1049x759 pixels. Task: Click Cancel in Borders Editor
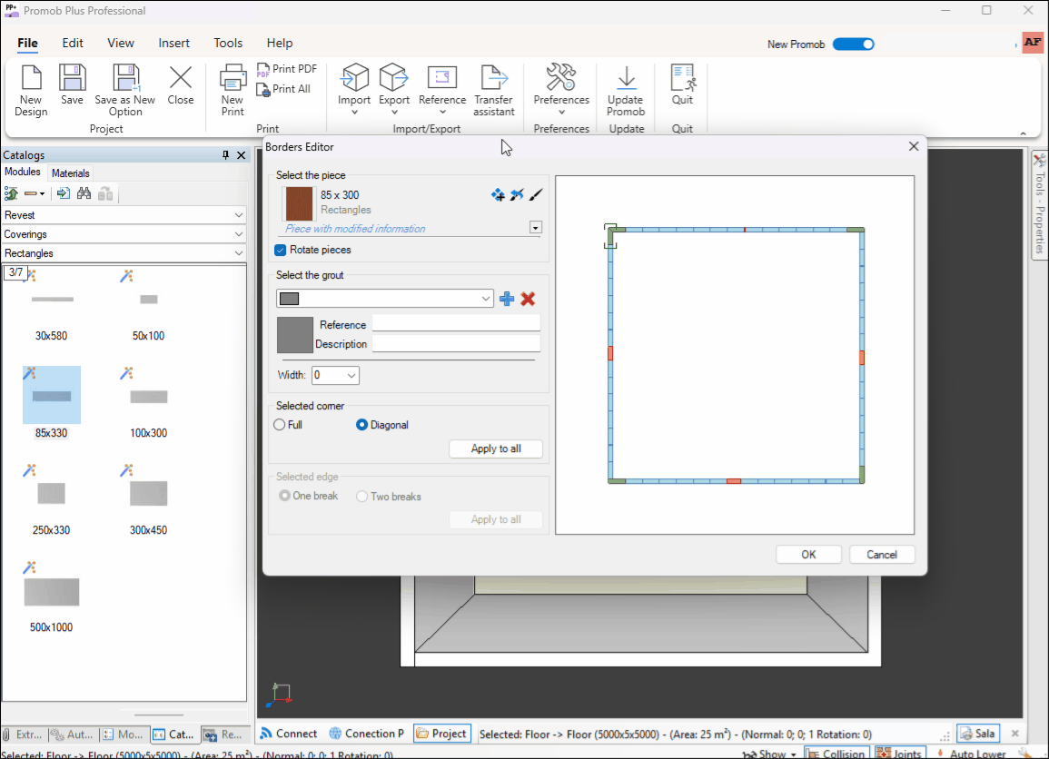coord(881,555)
